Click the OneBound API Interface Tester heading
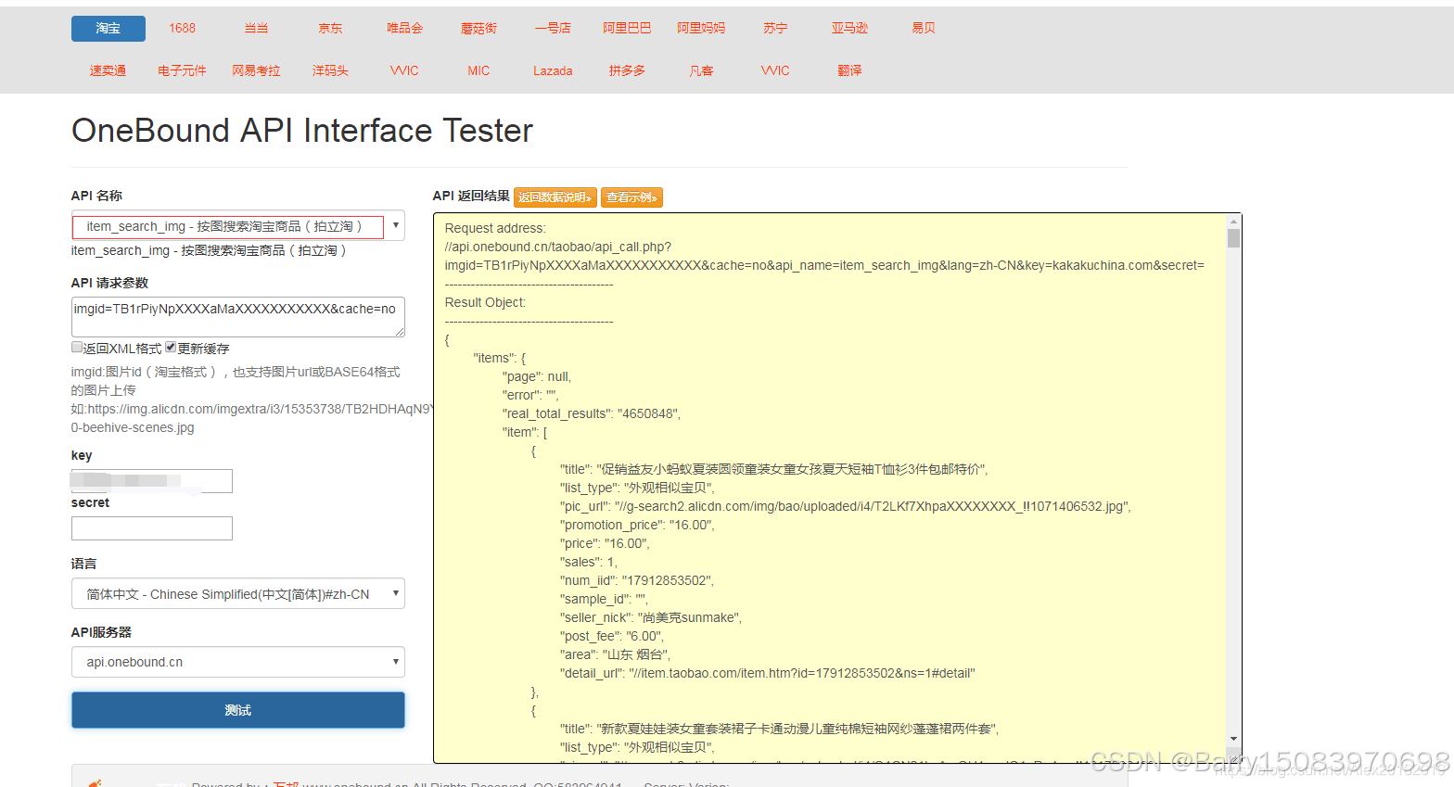Viewport: 1454px width, 787px height. [302, 131]
